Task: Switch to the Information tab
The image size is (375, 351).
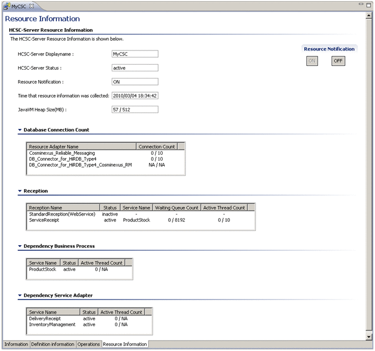Action: [16, 344]
